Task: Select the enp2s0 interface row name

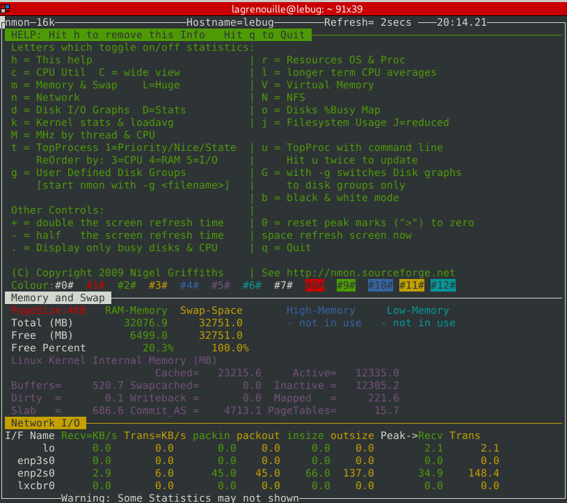Action: (x=36, y=473)
